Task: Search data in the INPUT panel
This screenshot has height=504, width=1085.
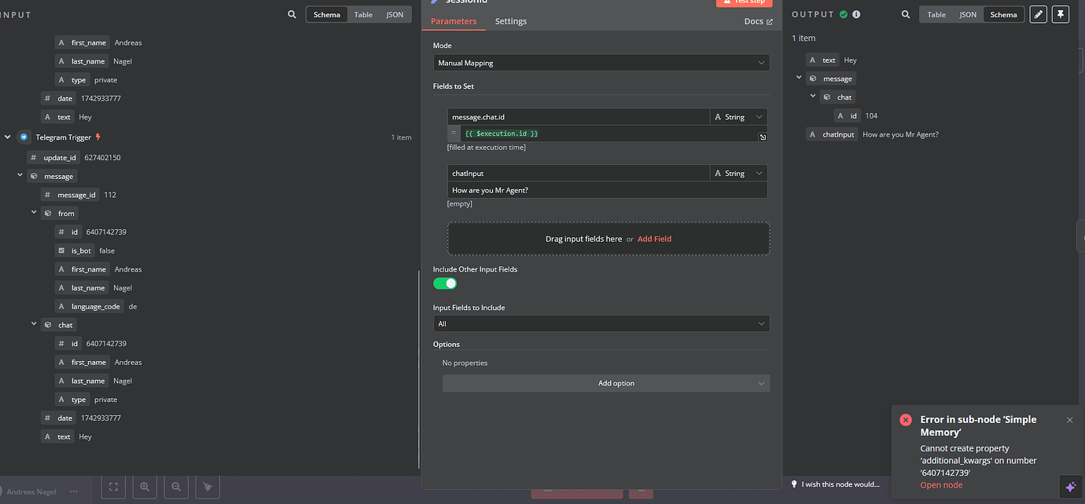Action: (292, 13)
